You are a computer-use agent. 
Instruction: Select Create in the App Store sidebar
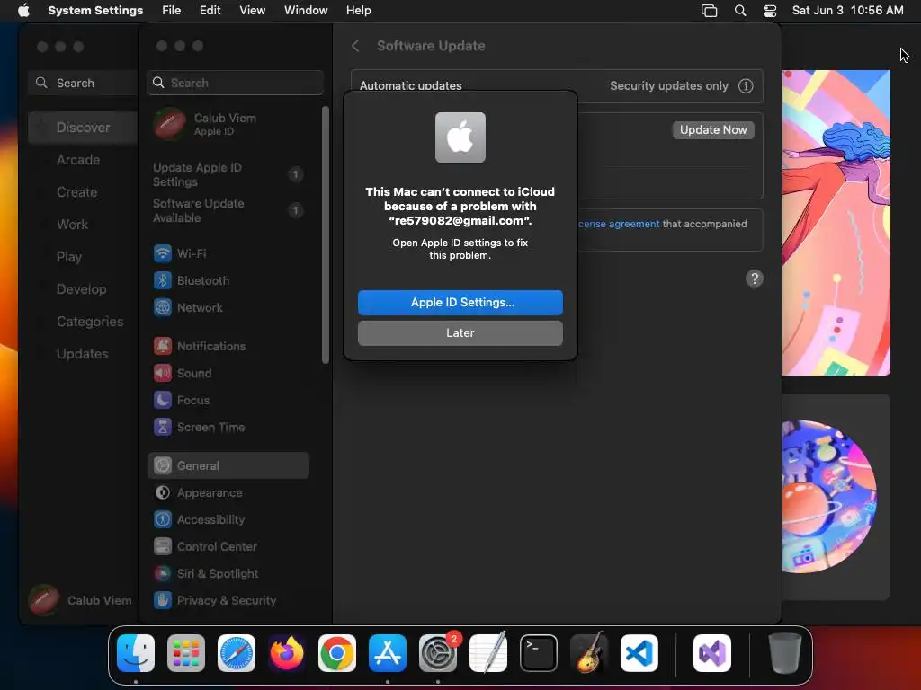click(x=82, y=192)
